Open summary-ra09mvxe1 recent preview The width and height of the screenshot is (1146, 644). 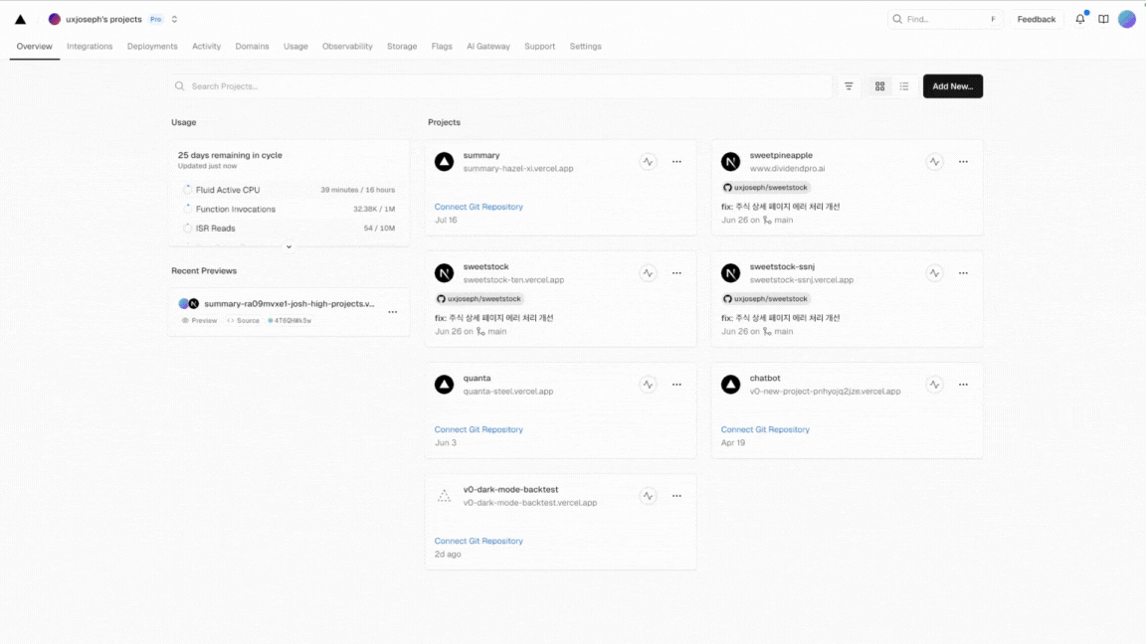tap(288, 304)
